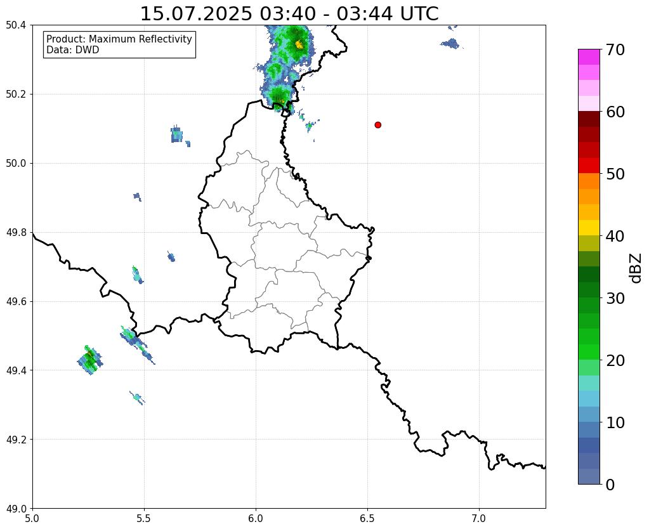Click latitude axis label 49.8
The height and width of the screenshot is (529, 649).
click(16, 233)
